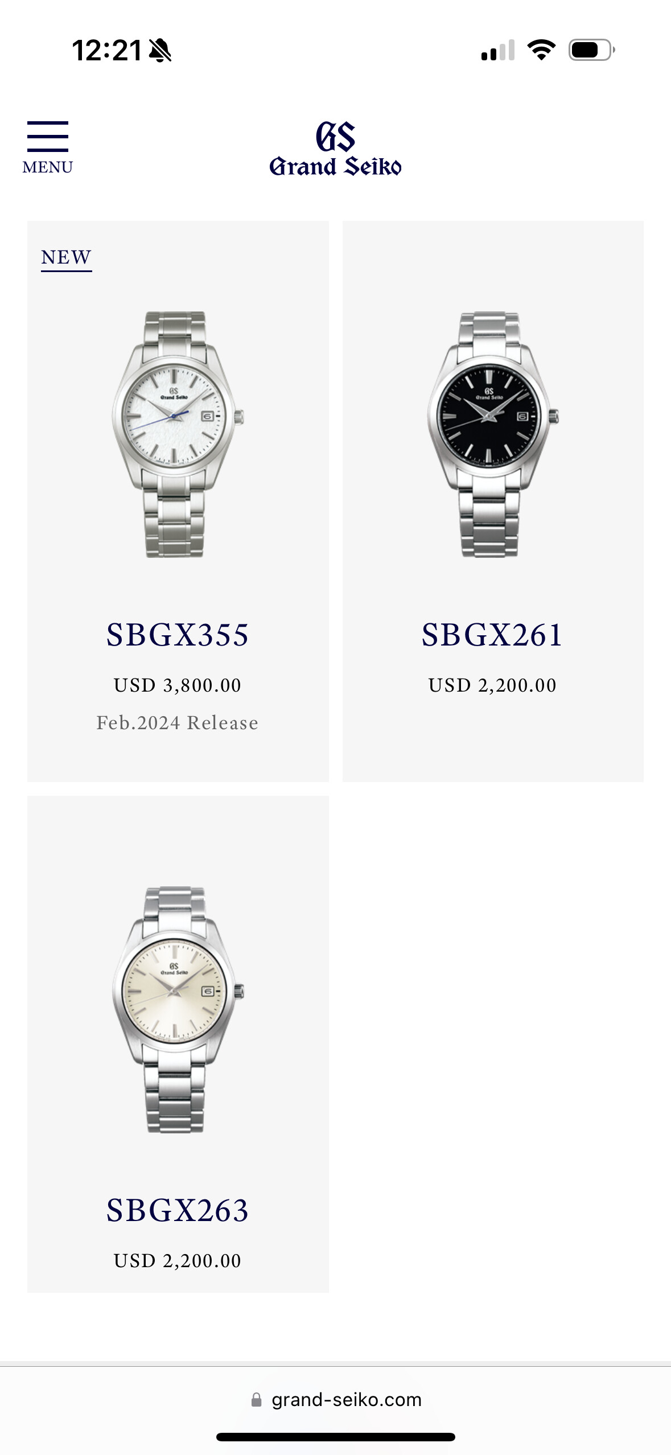Tap the 12:21 clock in status bar
This screenshot has width=671, height=1455.
107,51
